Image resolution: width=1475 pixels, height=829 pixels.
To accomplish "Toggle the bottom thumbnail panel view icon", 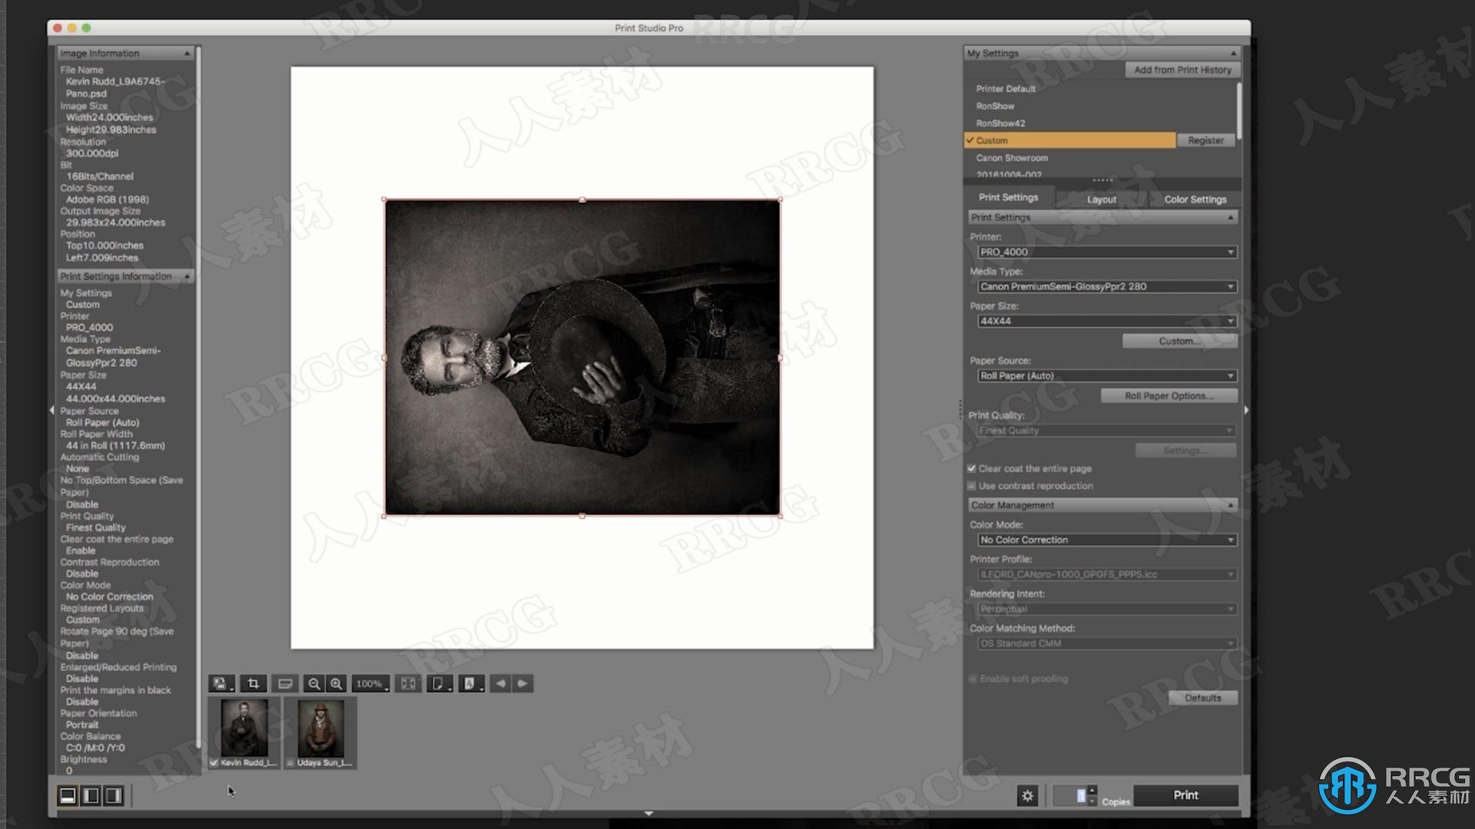I will pyautogui.click(x=68, y=795).
